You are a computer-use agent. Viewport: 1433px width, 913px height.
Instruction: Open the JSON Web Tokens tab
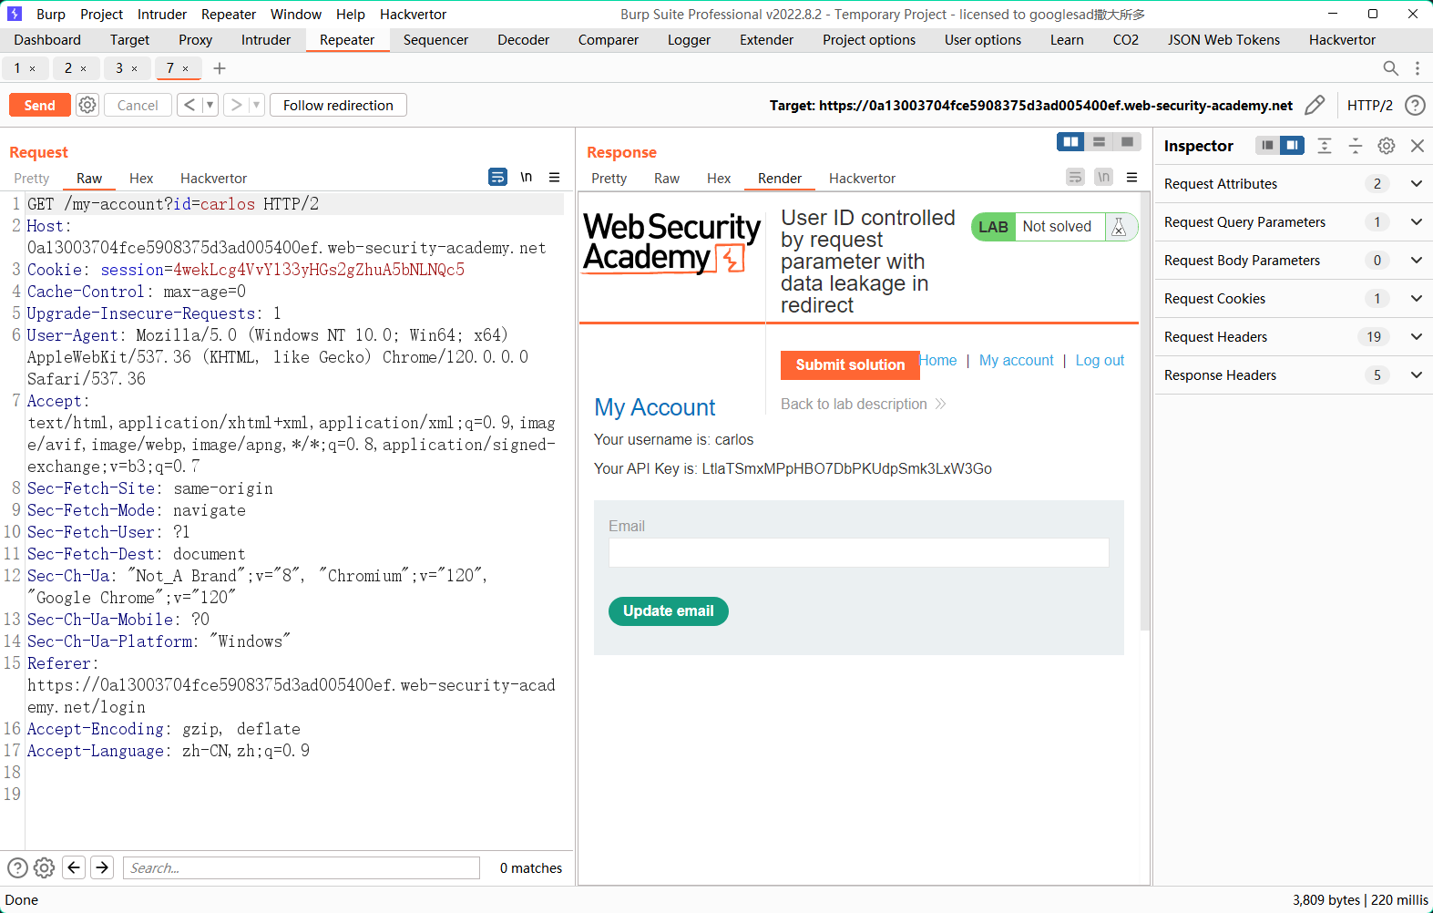[x=1223, y=40]
